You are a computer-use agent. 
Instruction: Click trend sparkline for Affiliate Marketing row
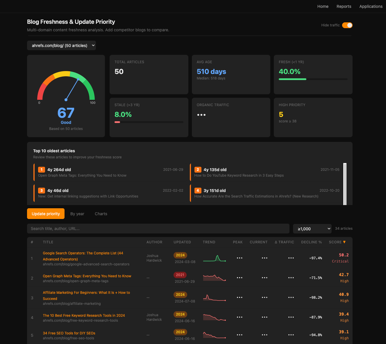tap(215, 298)
